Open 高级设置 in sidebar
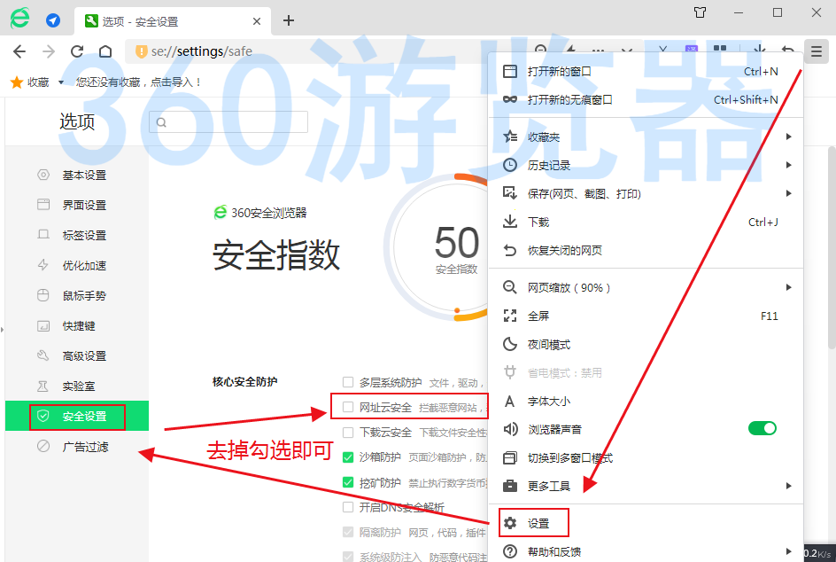The image size is (836, 562). tap(77, 356)
